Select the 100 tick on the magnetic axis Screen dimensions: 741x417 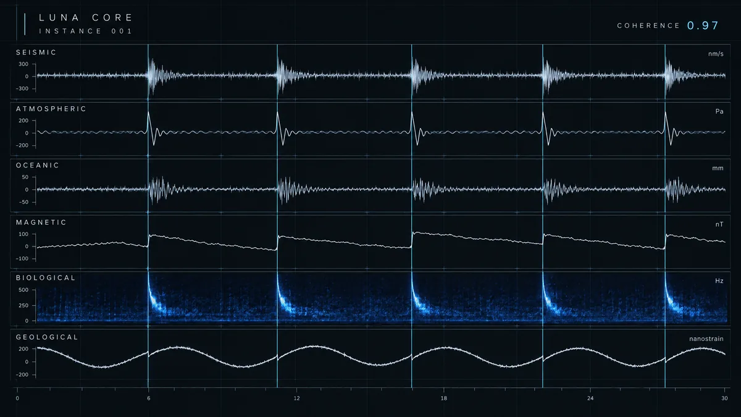[23, 234]
